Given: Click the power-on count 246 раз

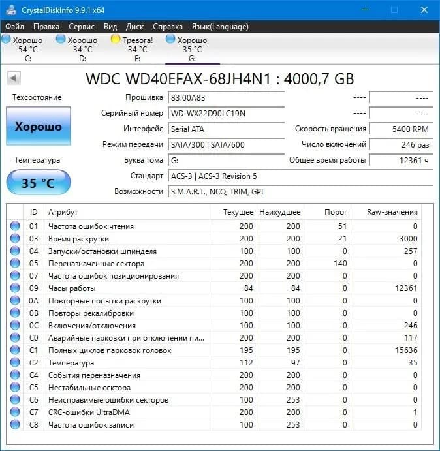Looking at the screenshot, I should pyautogui.click(x=401, y=144).
